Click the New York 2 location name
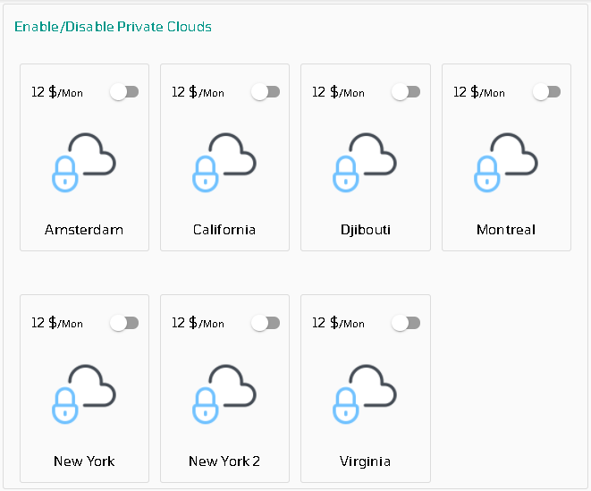Screen dimensions: 591x491 point(224,461)
